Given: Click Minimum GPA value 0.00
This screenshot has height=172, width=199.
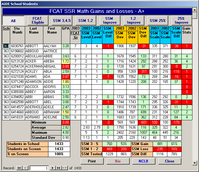Looking at the screenshot, I should point(66,122).
